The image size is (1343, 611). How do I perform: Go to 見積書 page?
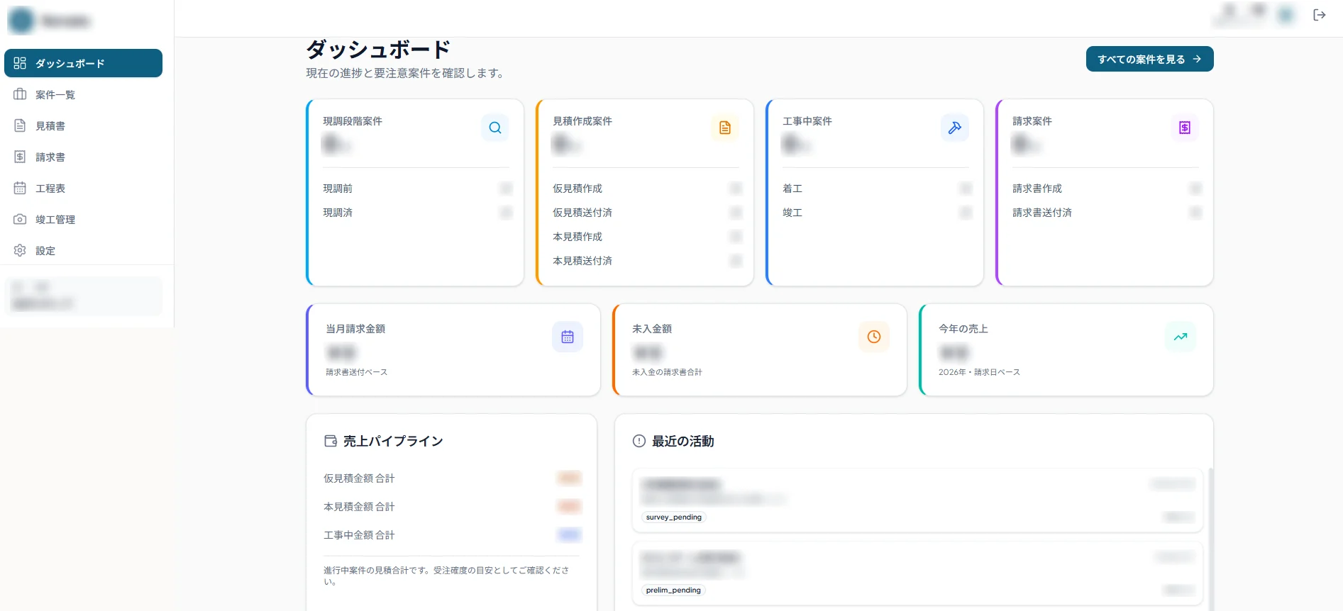tap(83, 125)
